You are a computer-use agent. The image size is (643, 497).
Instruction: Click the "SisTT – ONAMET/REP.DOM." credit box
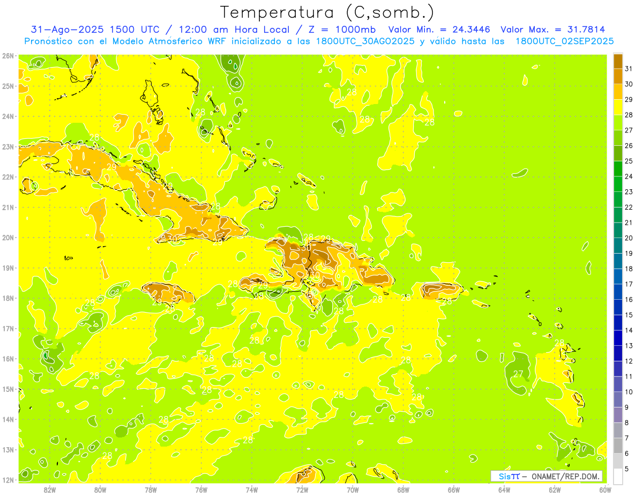click(547, 476)
